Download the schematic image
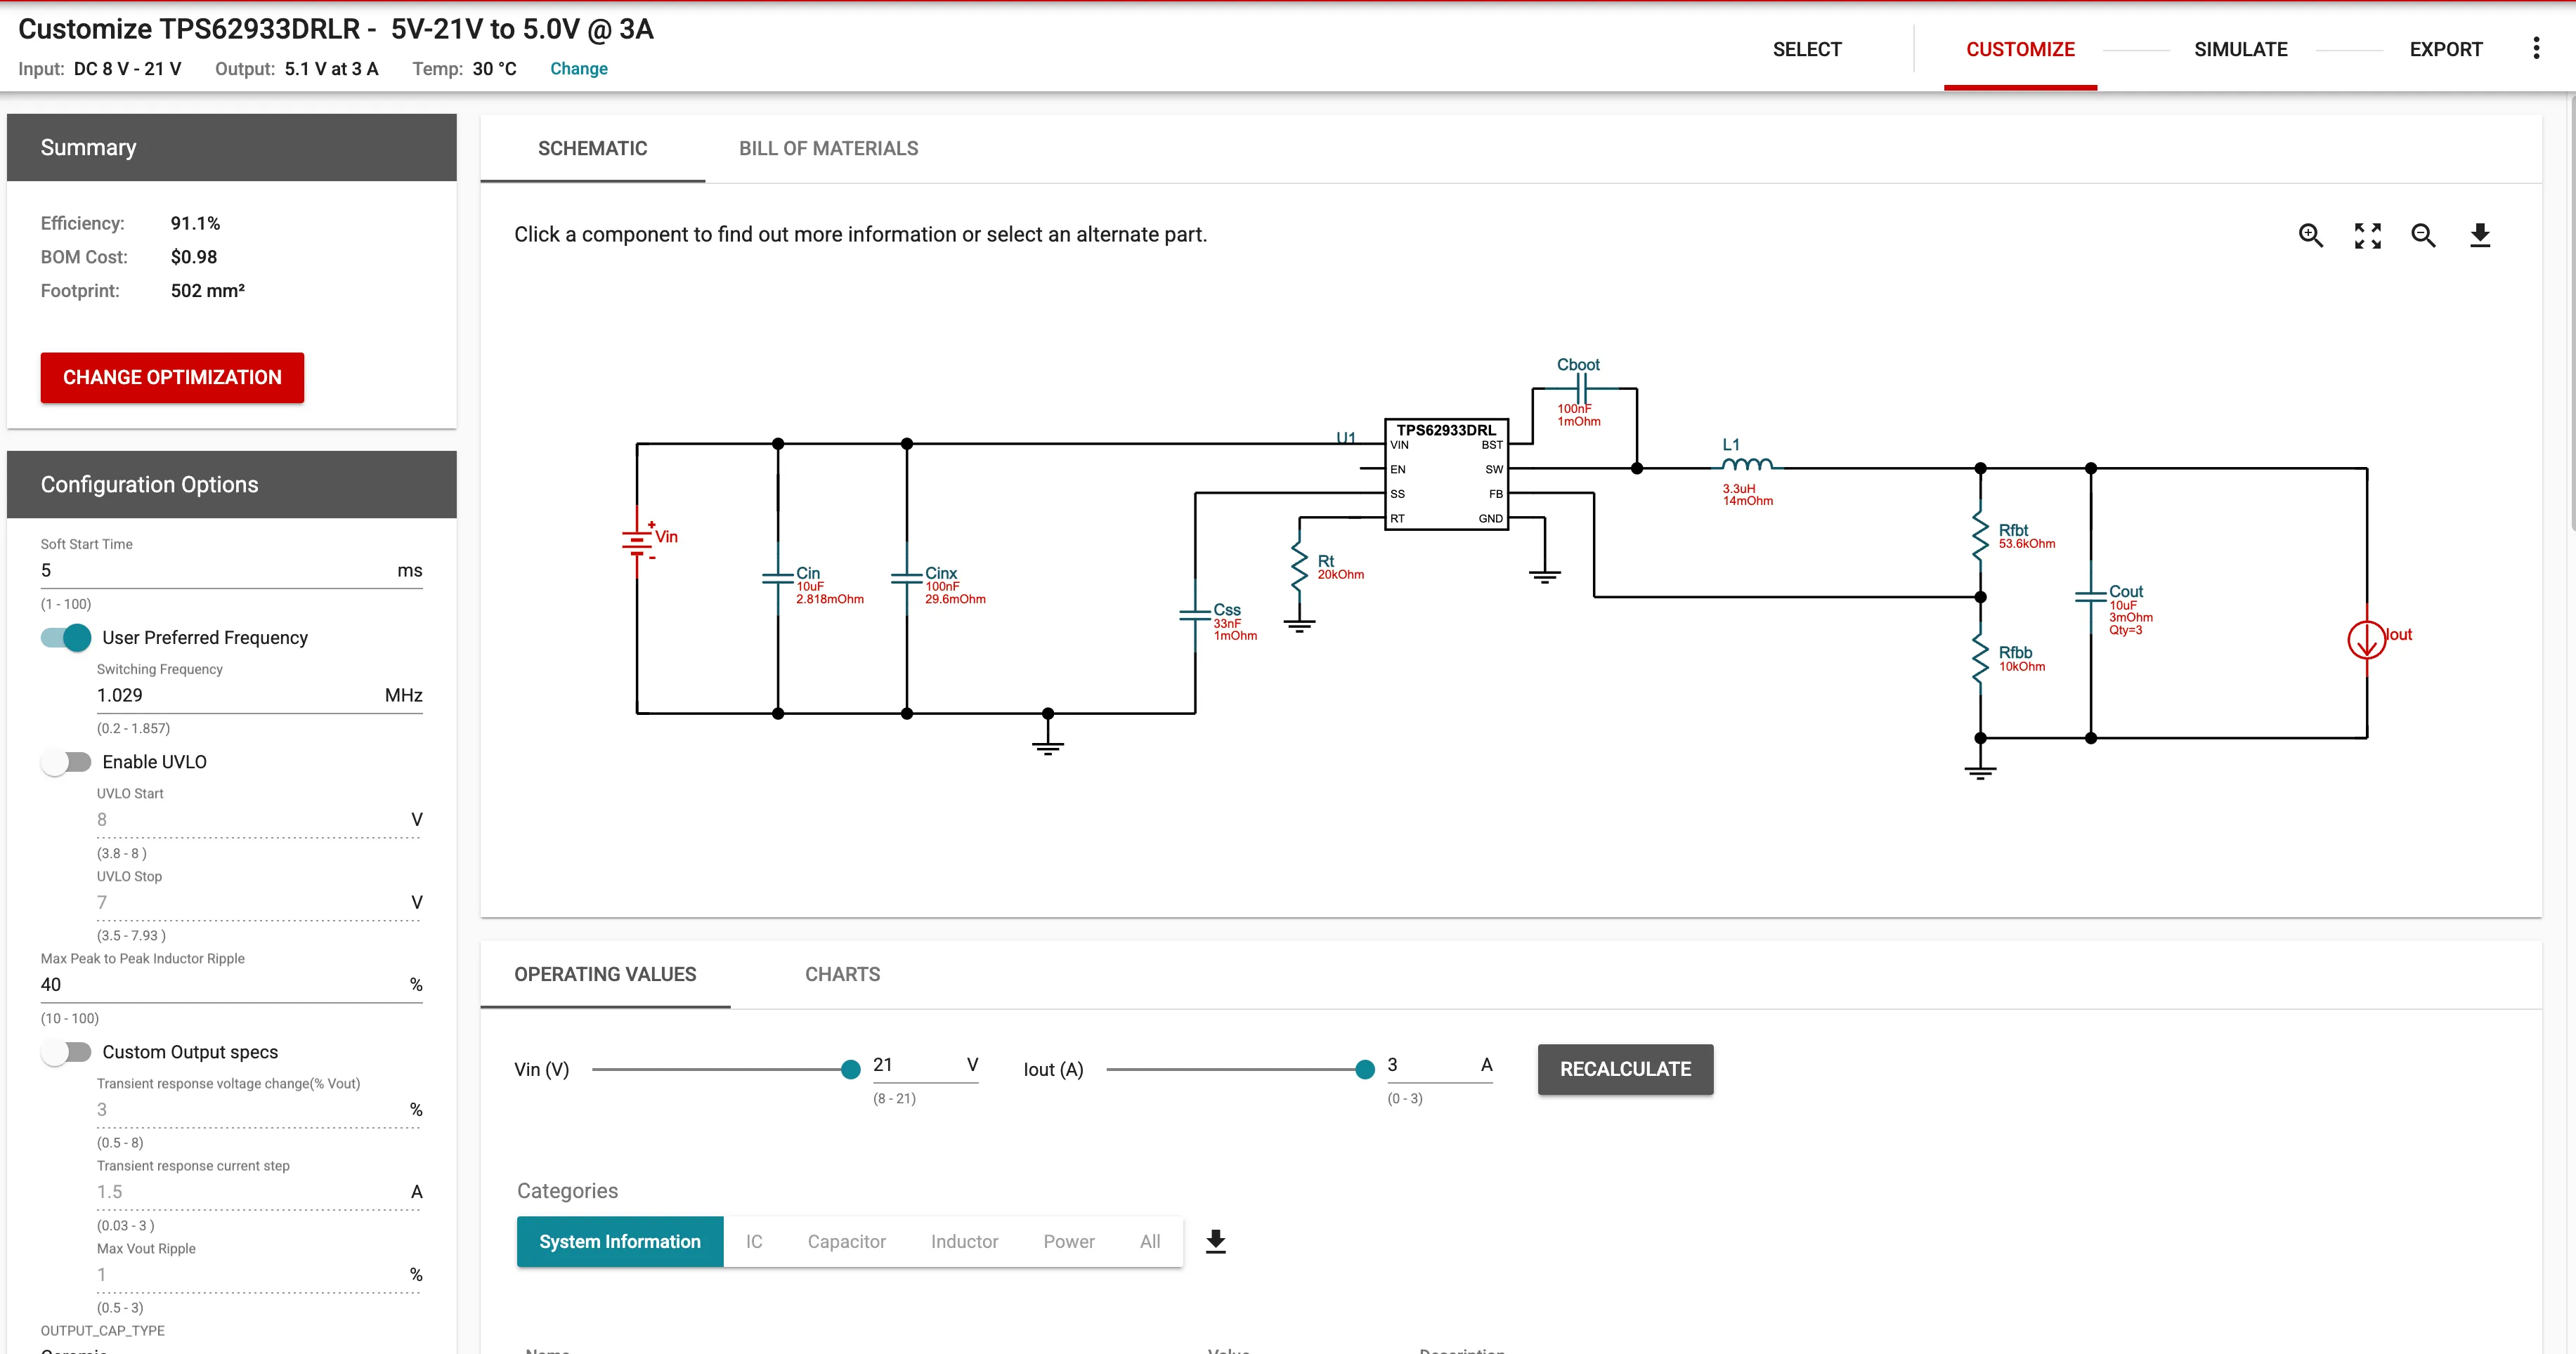The height and width of the screenshot is (1354, 2576). (x=2480, y=235)
